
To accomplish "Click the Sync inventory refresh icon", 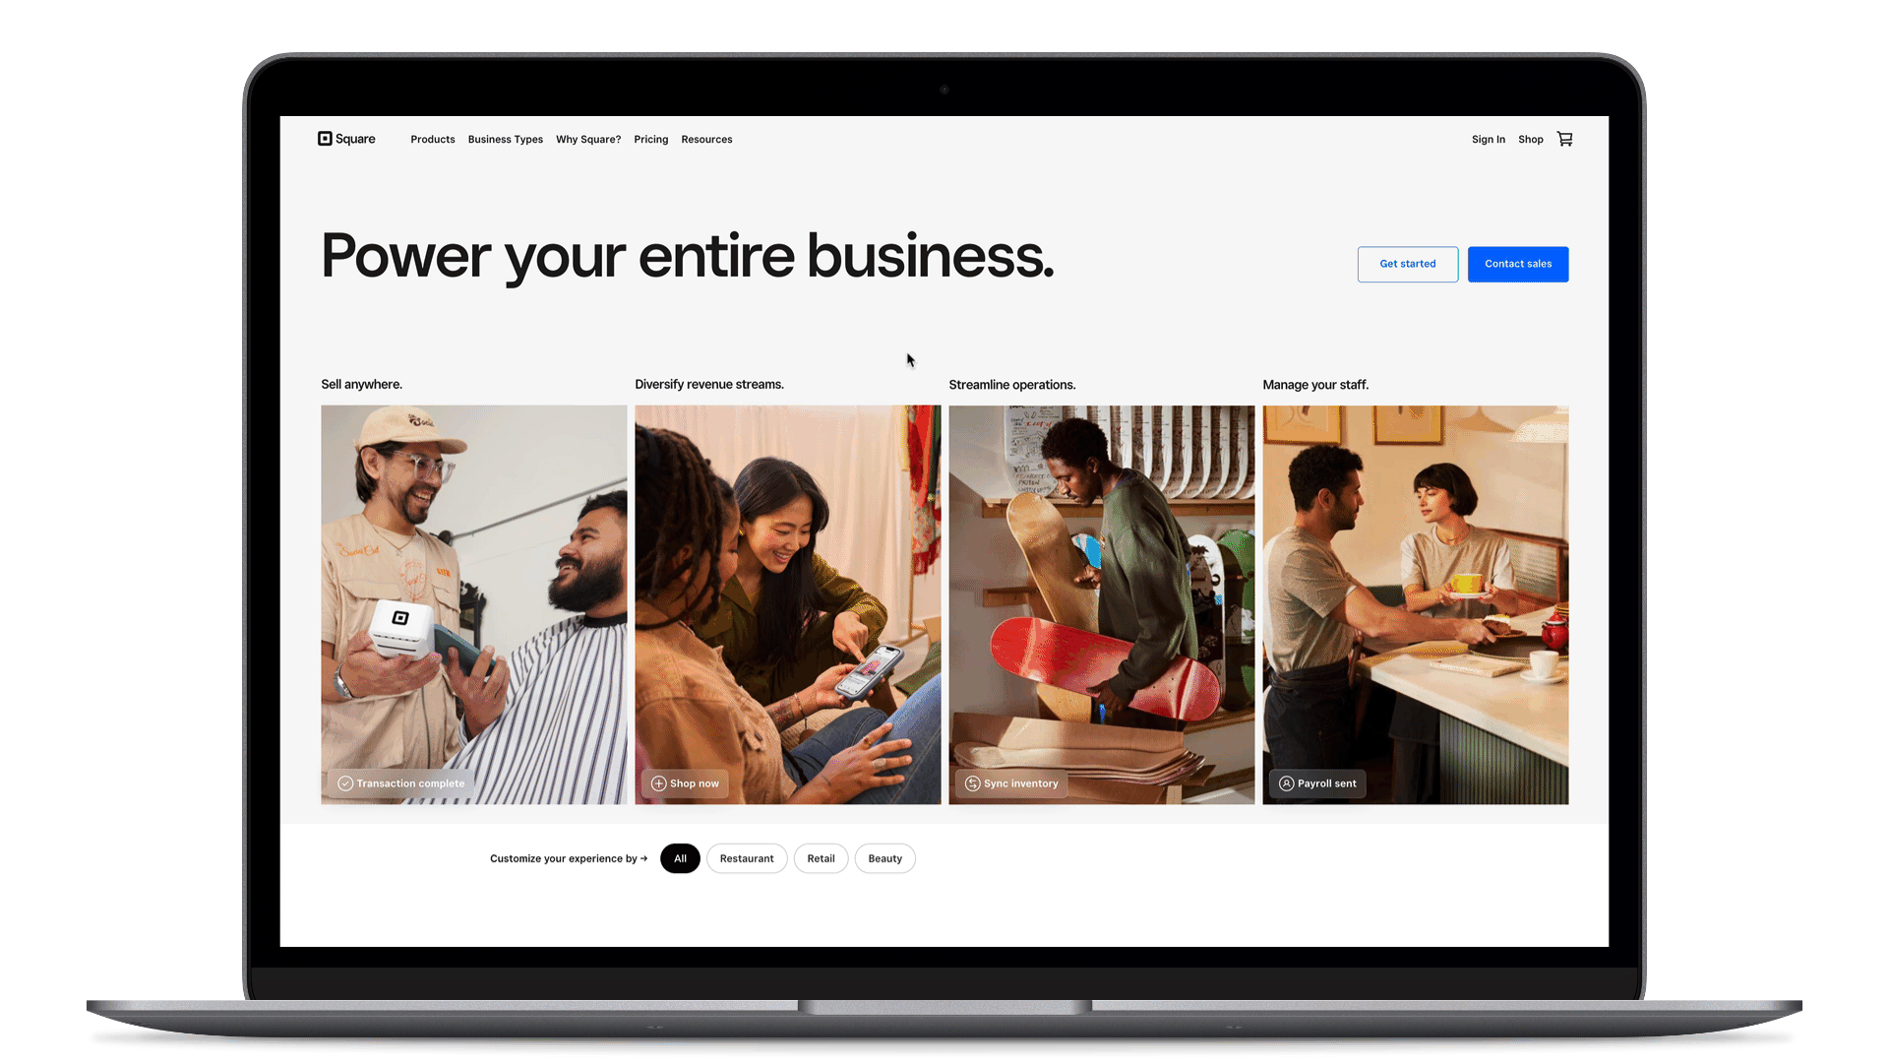I will tap(973, 782).
